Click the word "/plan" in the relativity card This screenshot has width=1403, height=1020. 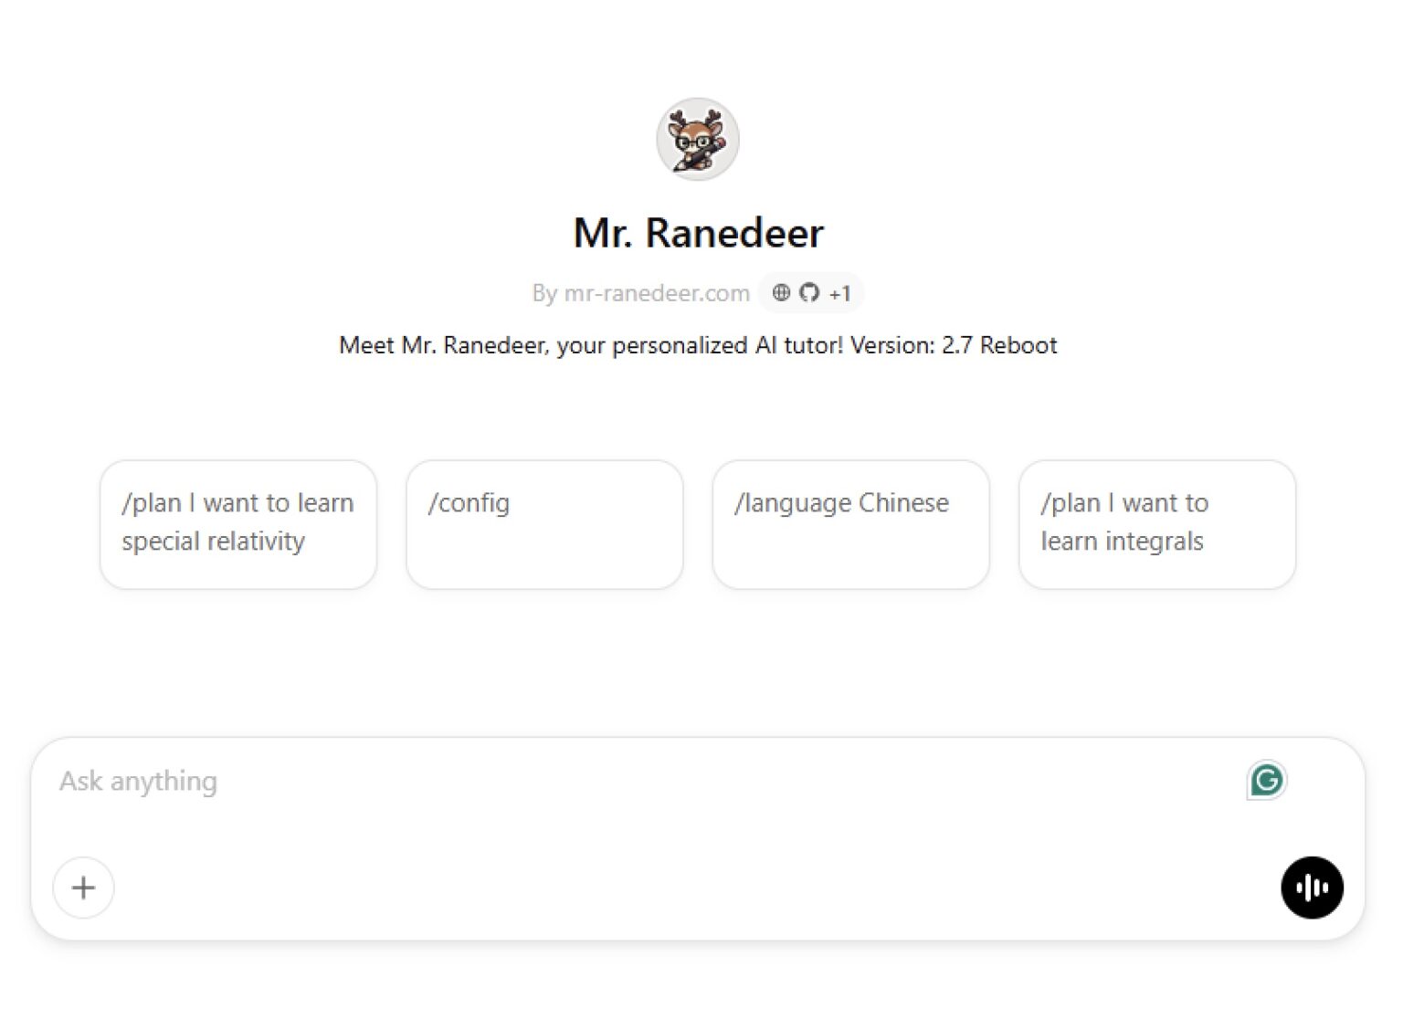[x=152, y=503]
